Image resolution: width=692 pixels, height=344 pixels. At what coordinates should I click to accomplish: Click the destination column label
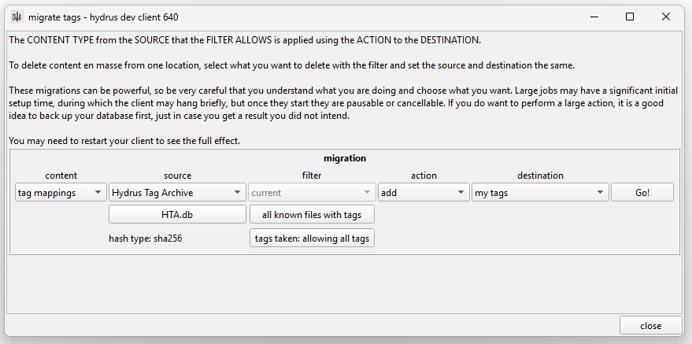[540, 176]
